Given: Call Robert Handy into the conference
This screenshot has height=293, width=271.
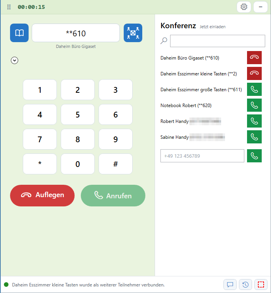Looking at the screenshot, I should pyautogui.click(x=254, y=121).
